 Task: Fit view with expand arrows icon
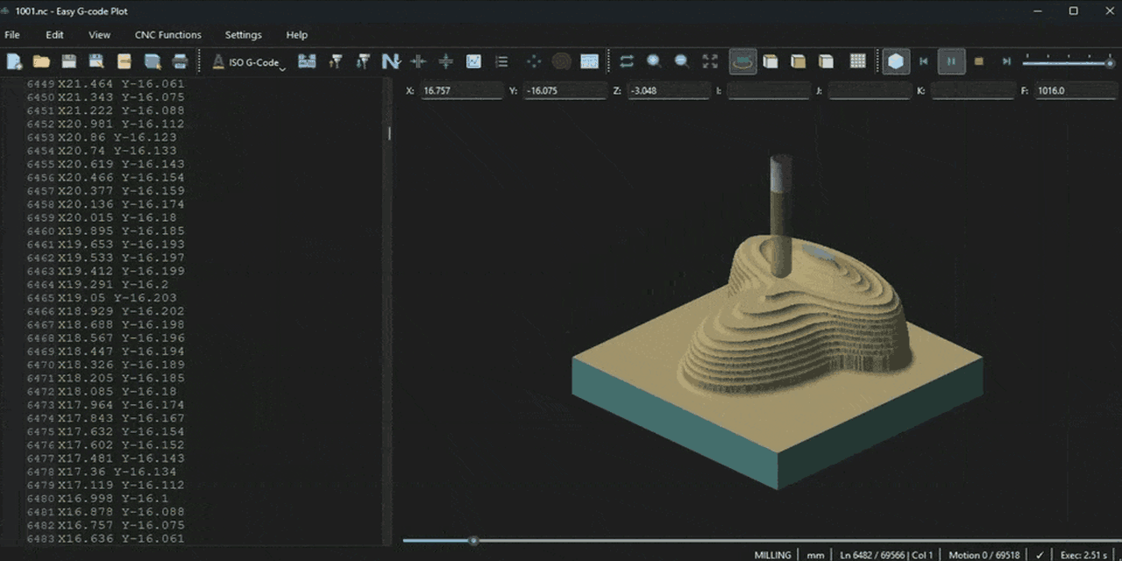(710, 61)
